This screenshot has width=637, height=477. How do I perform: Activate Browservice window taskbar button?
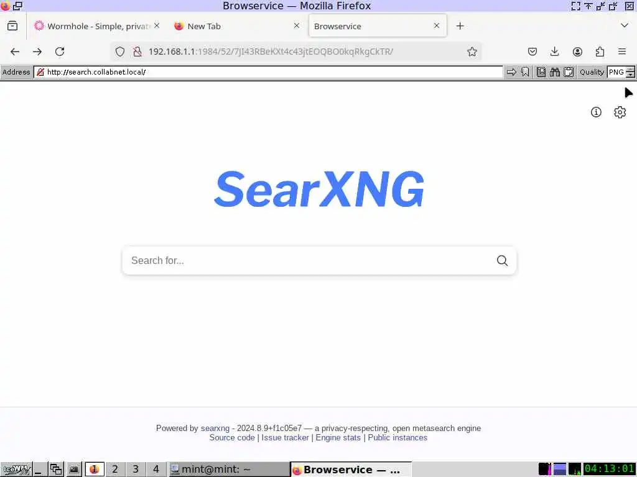(351, 470)
